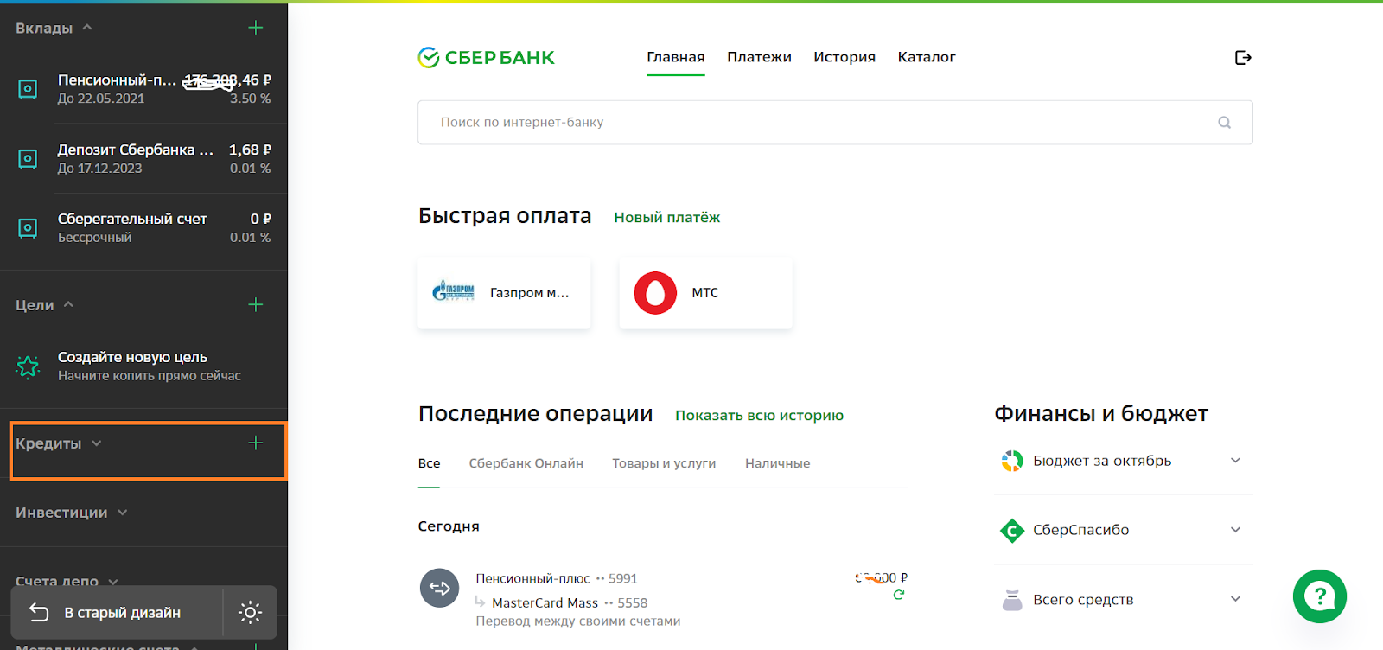Click the green repeat operation icon
This screenshot has height=650, width=1383.
click(899, 595)
